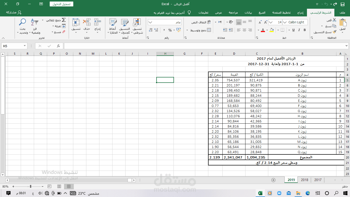Toggle Italic formatting (I)
This screenshot has height=197, width=350.
click(299, 30)
